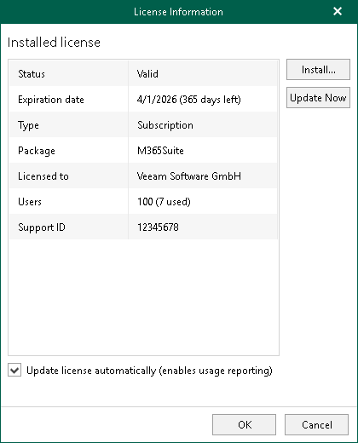Click the 100 (7 used) users value
Image resolution: width=358 pixels, height=443 pixels.
click(x=164, y=202)
